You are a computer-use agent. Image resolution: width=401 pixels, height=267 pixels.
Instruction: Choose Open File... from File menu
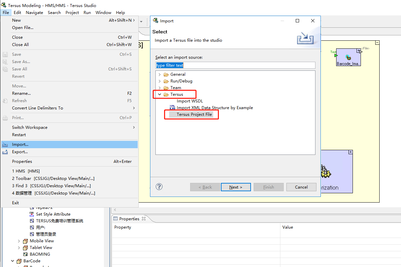(x=70, y=28)
